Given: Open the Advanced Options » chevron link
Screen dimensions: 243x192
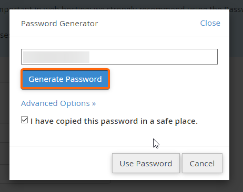Looking at the screenshot, I should point(58,103).
